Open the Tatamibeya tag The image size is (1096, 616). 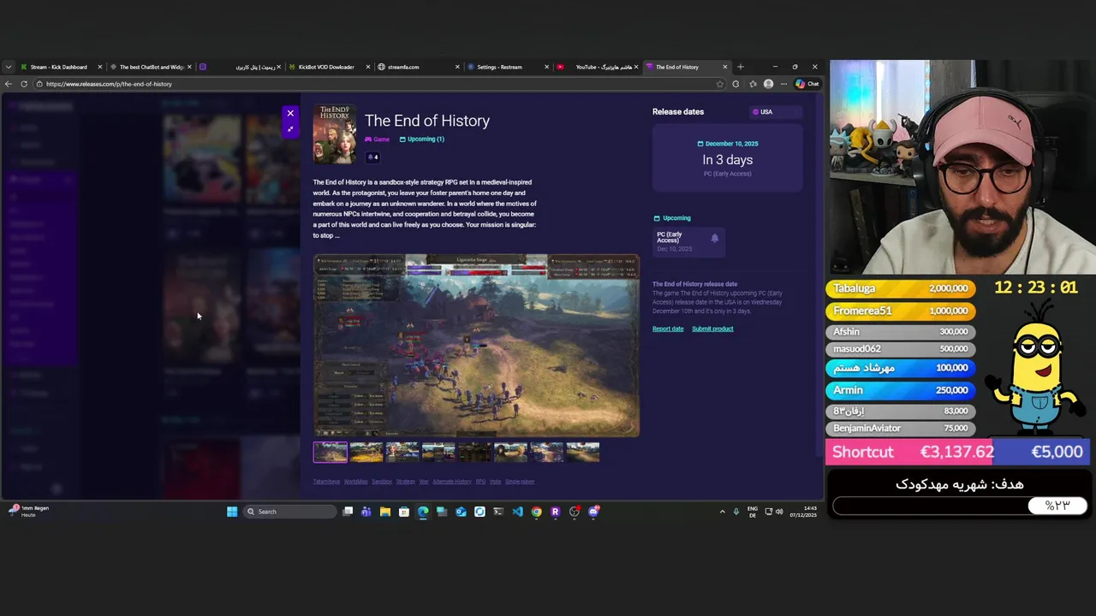tap(326, 482)
